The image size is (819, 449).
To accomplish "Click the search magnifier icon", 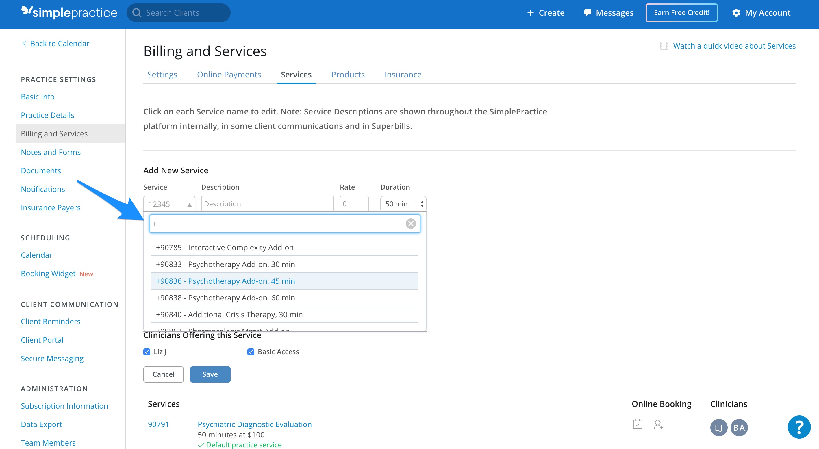I will pyautogui.click(x=137, y=13).
